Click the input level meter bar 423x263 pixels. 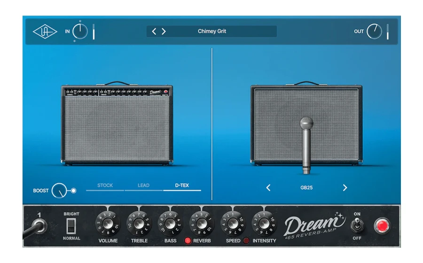(x=94, y=32)
